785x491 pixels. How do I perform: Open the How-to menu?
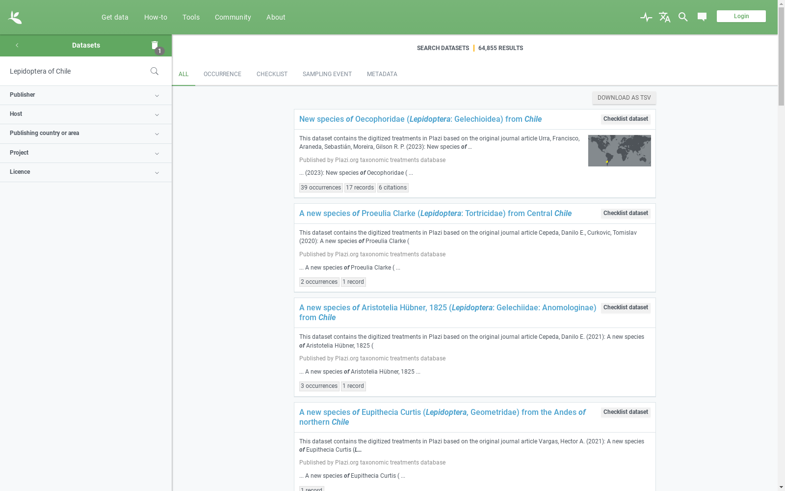156,17
